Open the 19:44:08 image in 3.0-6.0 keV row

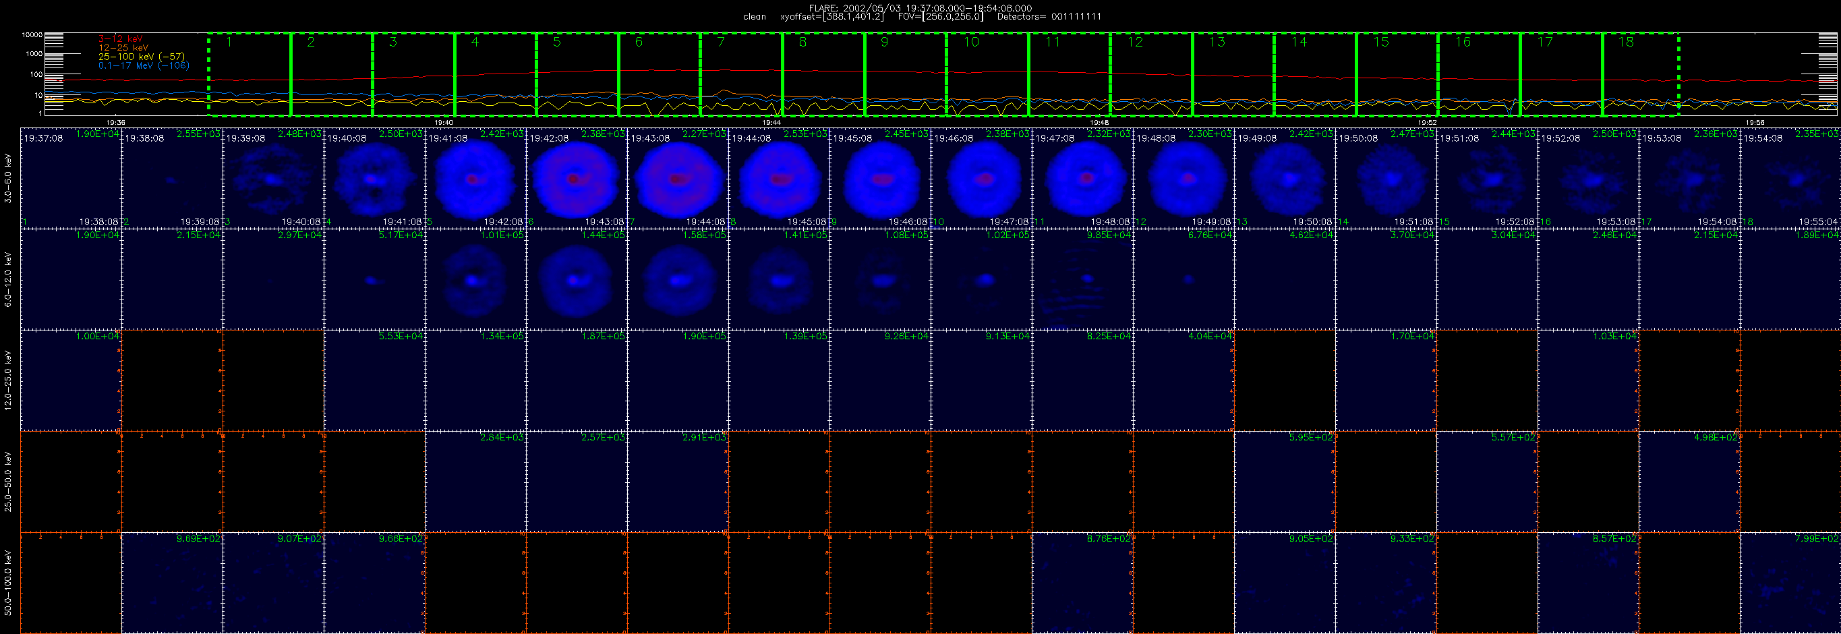click(x=780, y=179)
